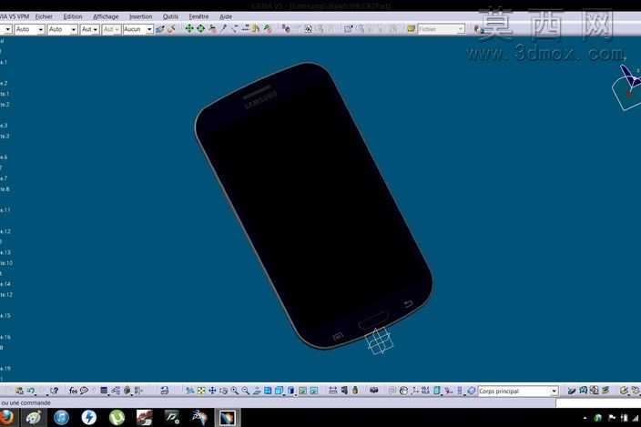Image resolution: width=641 pixels, height=427 pixels.
Task: Open the Corps principal body selector dropdown
Action: coord(517,391)
